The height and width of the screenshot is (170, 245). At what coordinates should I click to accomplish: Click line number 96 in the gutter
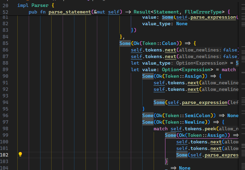[x=5, y=115]
